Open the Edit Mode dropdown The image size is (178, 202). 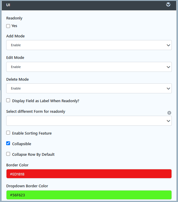point(89,67)
